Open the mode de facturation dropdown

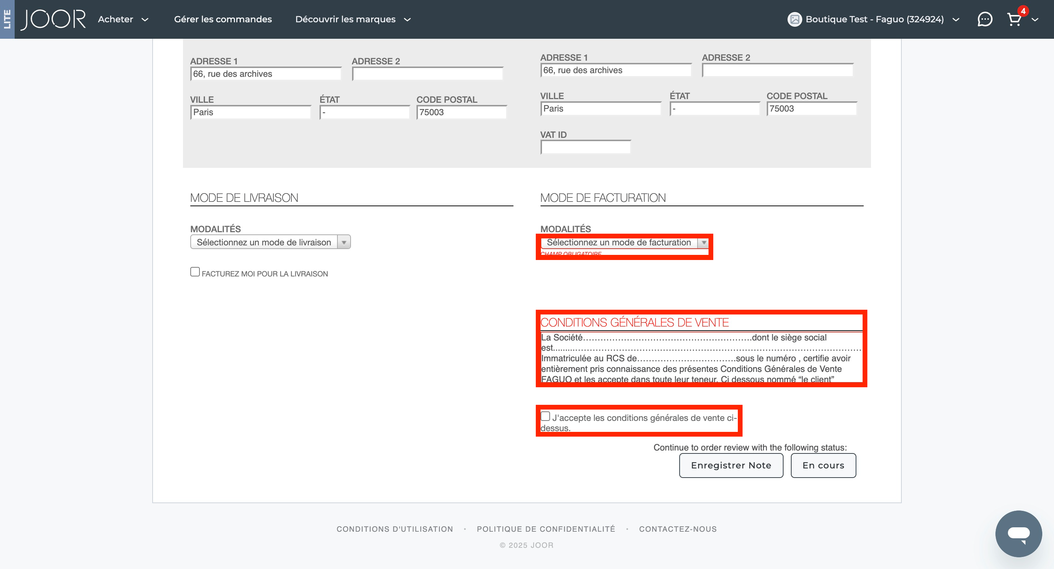point(624,242)
